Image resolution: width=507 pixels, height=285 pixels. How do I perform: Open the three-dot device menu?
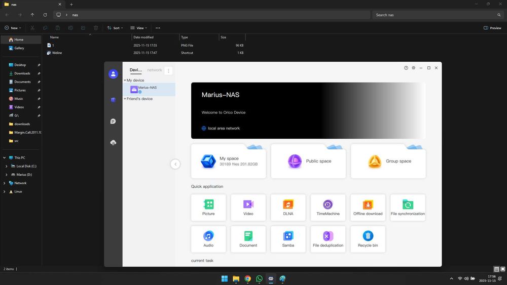point(169,71)
